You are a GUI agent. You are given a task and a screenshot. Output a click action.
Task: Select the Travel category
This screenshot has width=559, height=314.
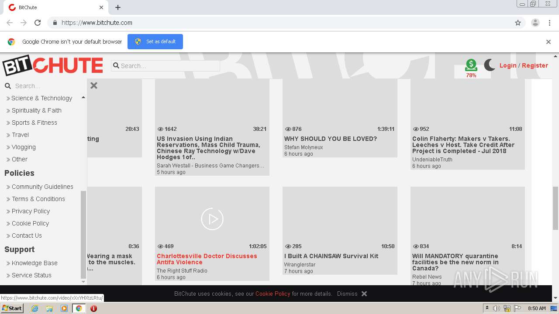click(x=20, y=135)
